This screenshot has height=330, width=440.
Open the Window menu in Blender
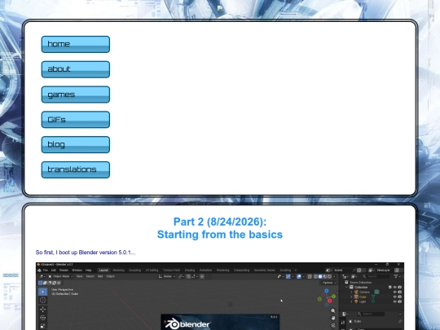pos(77,271)
